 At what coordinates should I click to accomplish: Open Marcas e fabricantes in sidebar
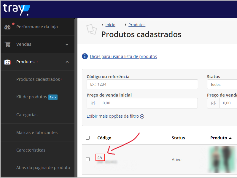pyautogui.click(x=37, y=133)
